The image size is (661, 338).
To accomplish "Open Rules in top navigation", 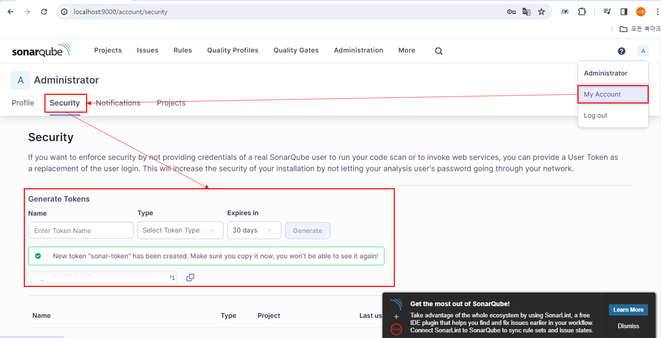I will (183, 50).
